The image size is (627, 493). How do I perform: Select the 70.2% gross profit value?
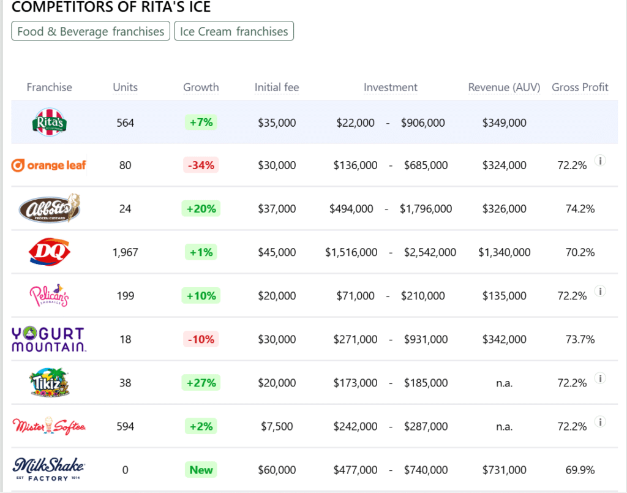click(x=580, y=252)
